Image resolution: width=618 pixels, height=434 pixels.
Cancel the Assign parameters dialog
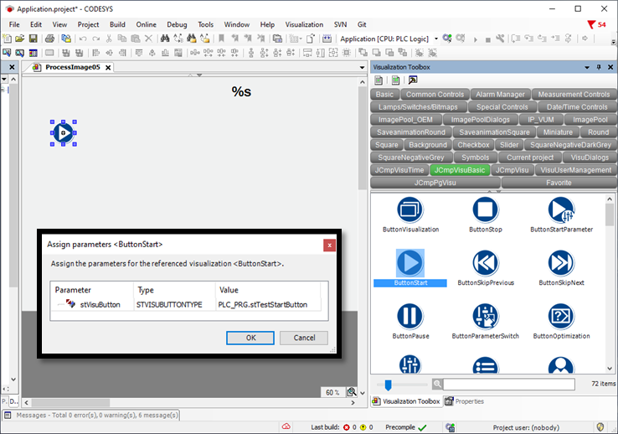303,338
